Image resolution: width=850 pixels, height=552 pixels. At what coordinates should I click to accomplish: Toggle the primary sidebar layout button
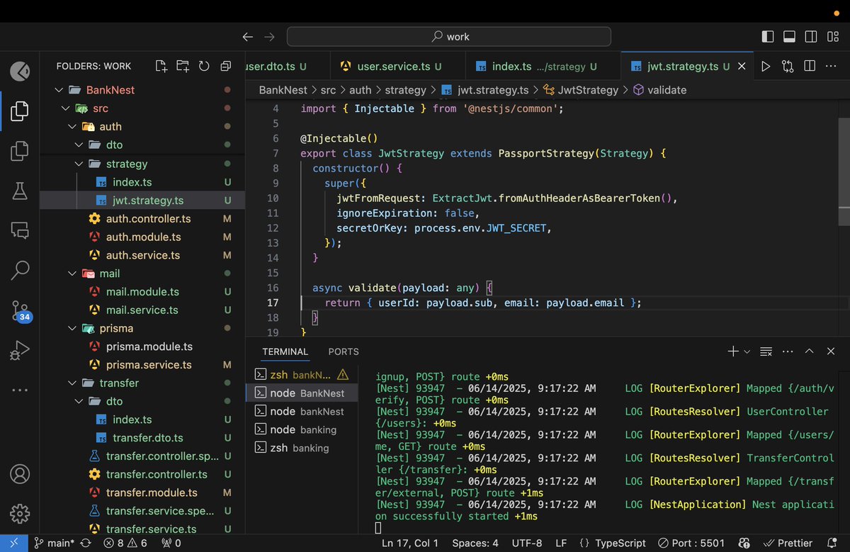(x=768, y=37)
